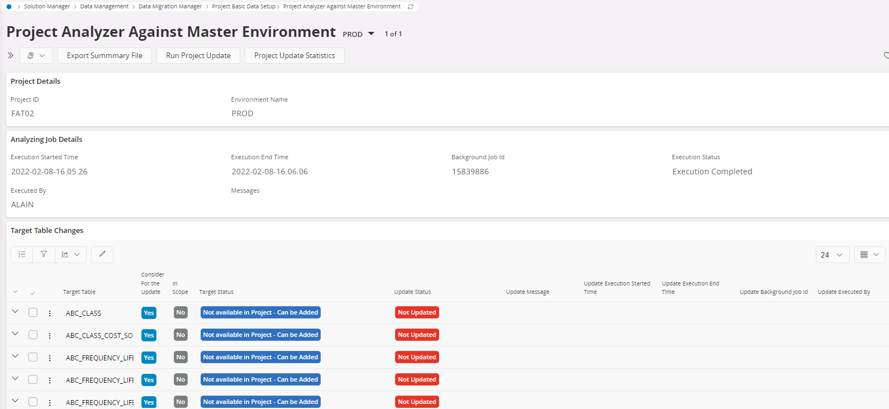Click the Run Project Update button
889x409 pixels.
coord(198,56)
